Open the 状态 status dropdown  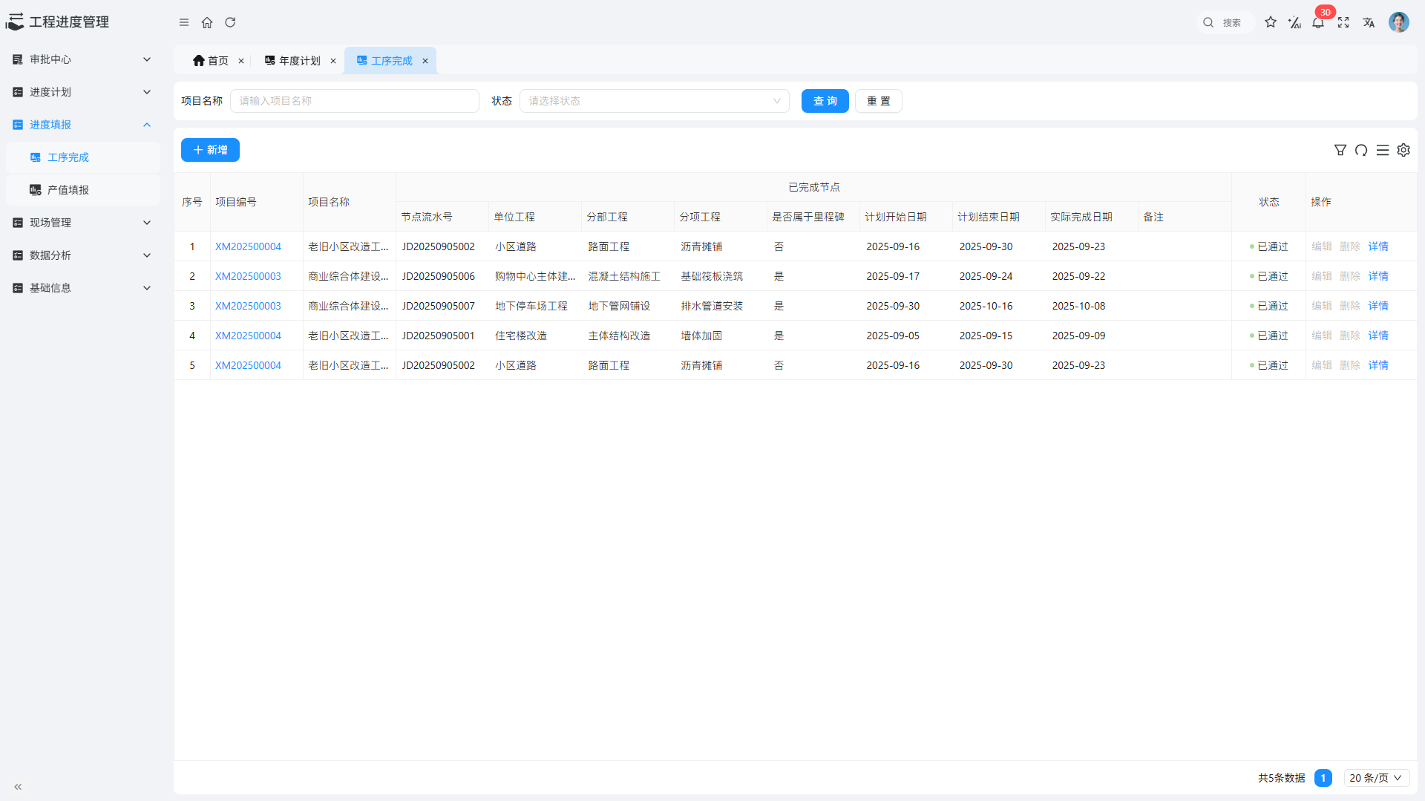pyautogui.click(x=654, y=101)
